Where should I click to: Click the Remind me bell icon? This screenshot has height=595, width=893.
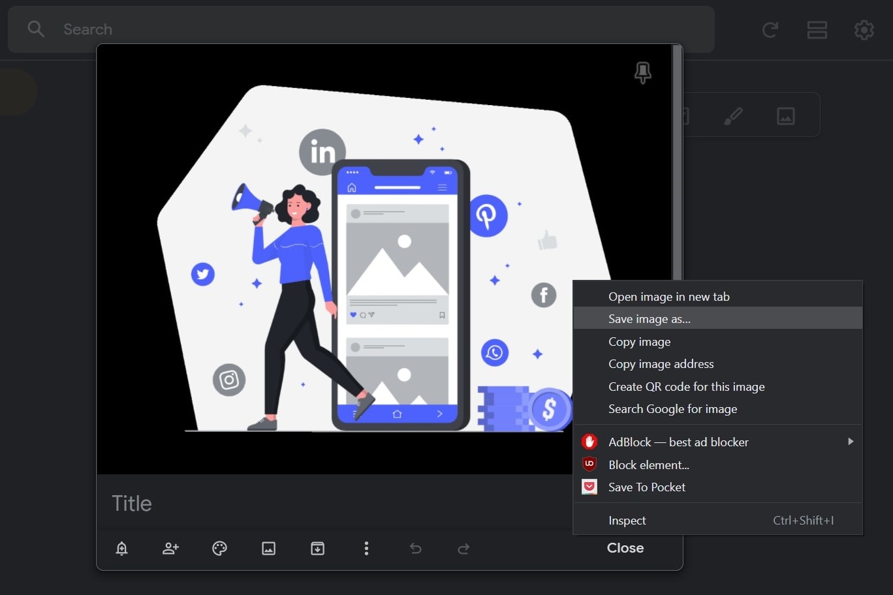point(121,549)
